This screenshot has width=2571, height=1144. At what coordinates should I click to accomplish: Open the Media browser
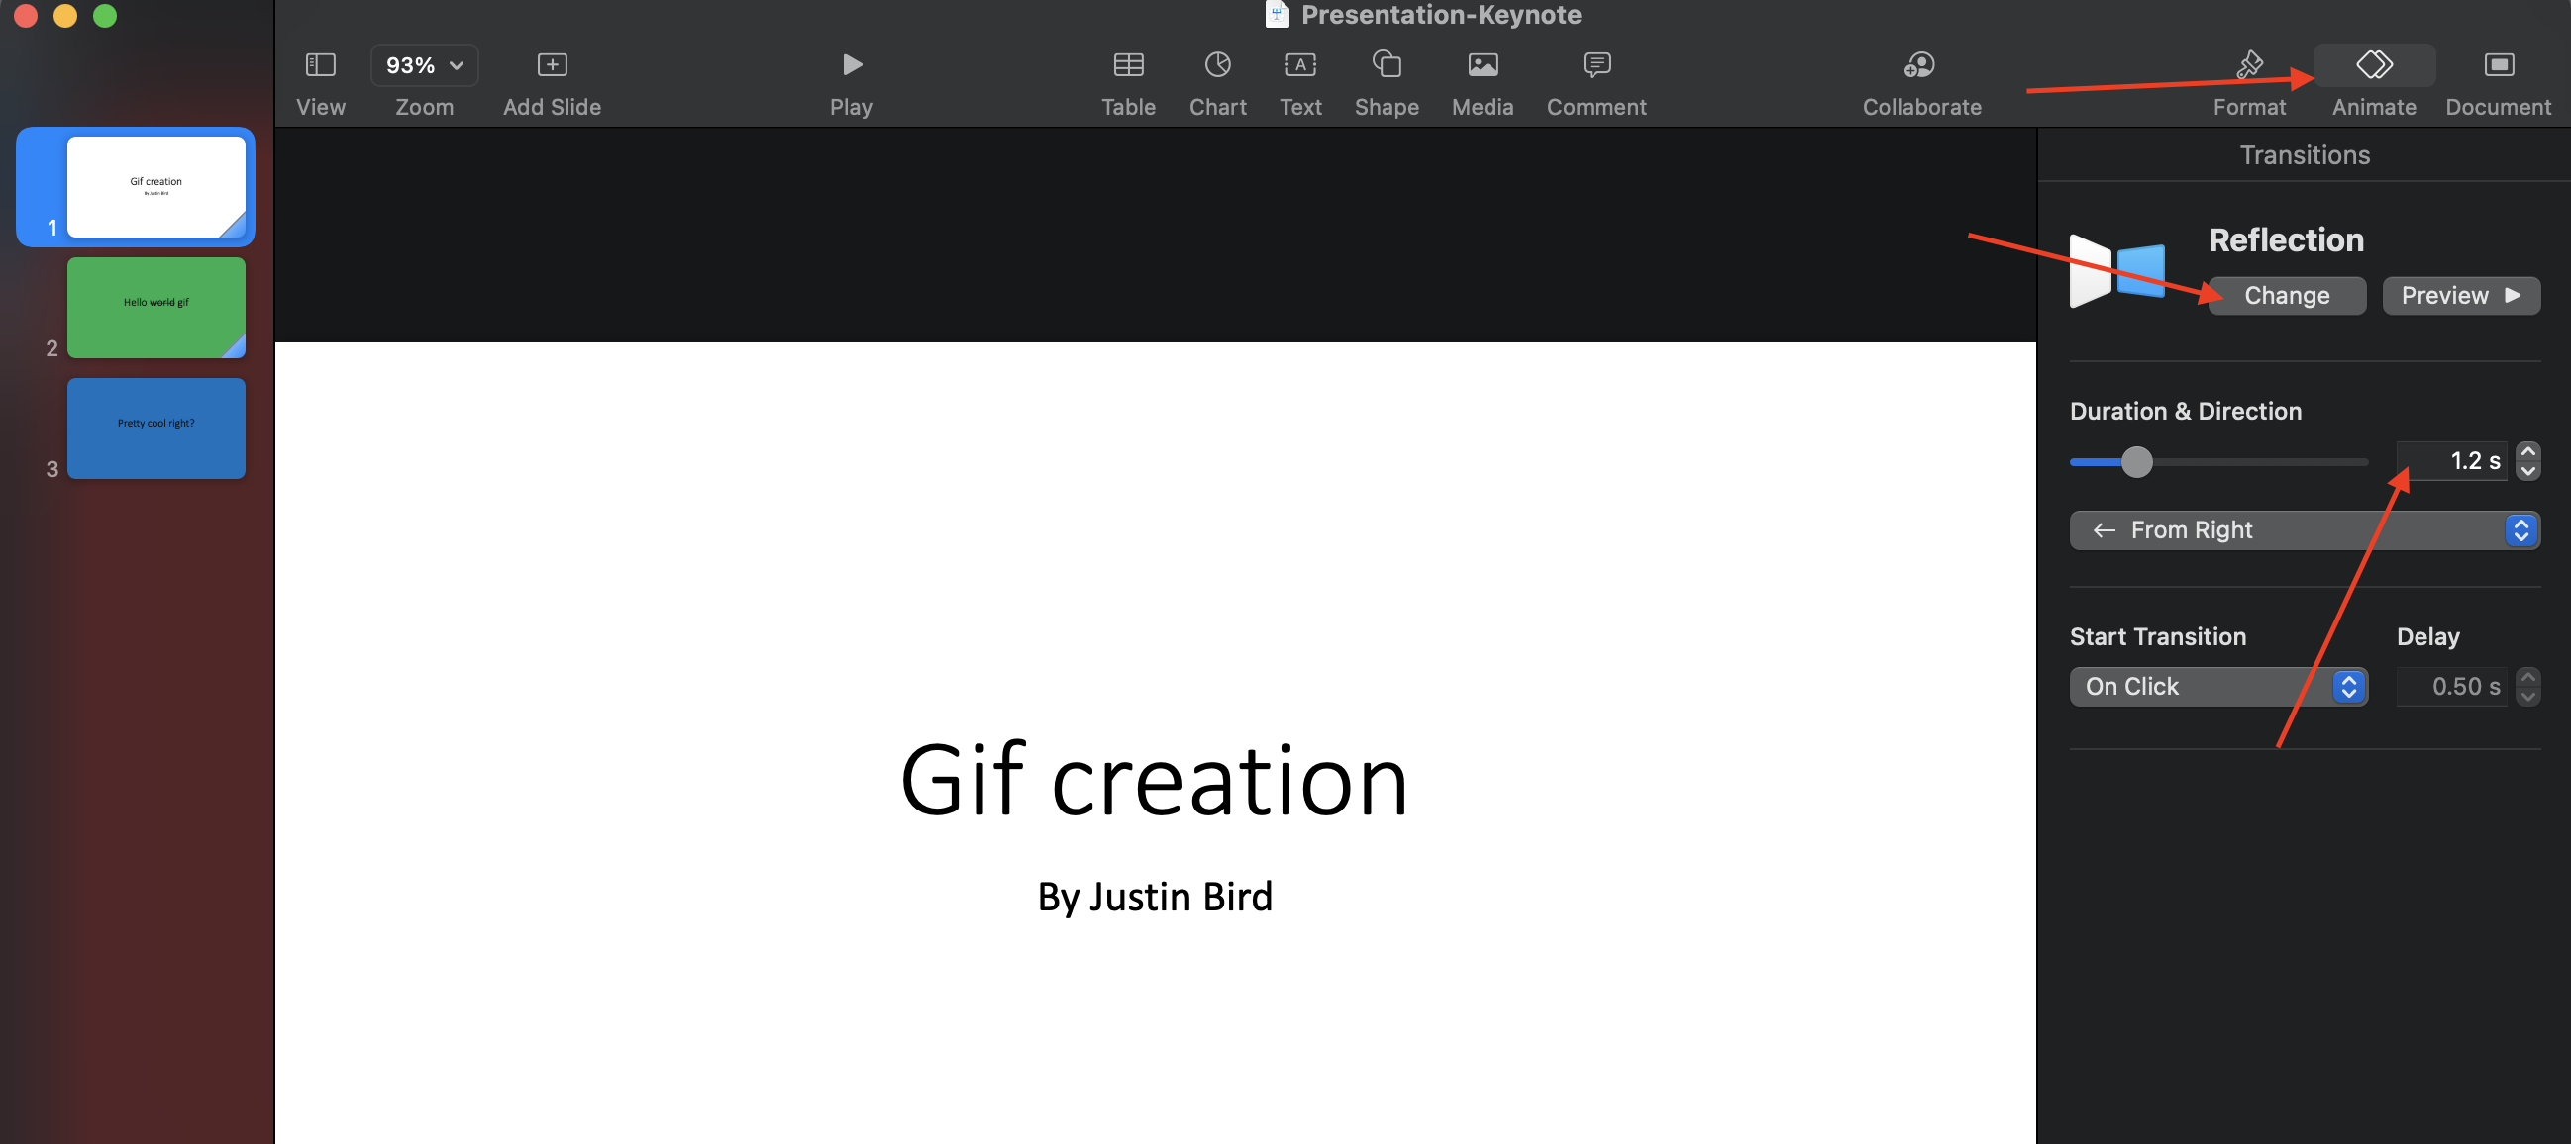coord(1482,65)
